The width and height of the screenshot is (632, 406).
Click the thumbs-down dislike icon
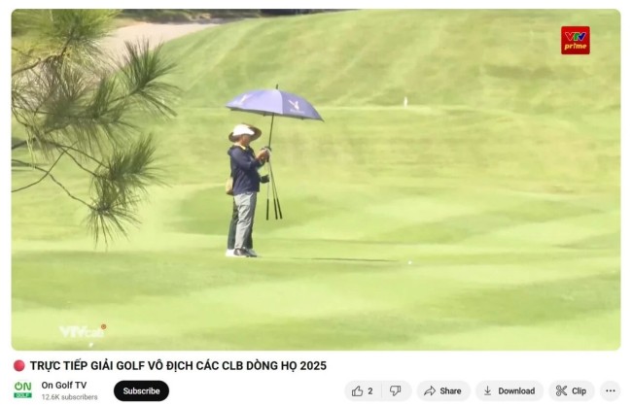pyautogui.click(x=396, y=390)
